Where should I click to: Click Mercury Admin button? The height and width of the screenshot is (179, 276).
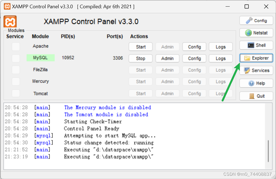[167, 82]
